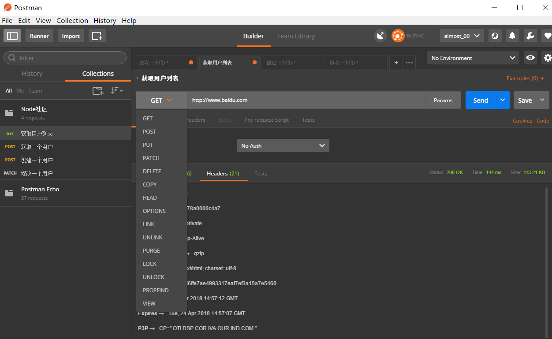Toggle the sidebar with the layout icon
The height and width of the screenshot is (339, 552).
12,36
